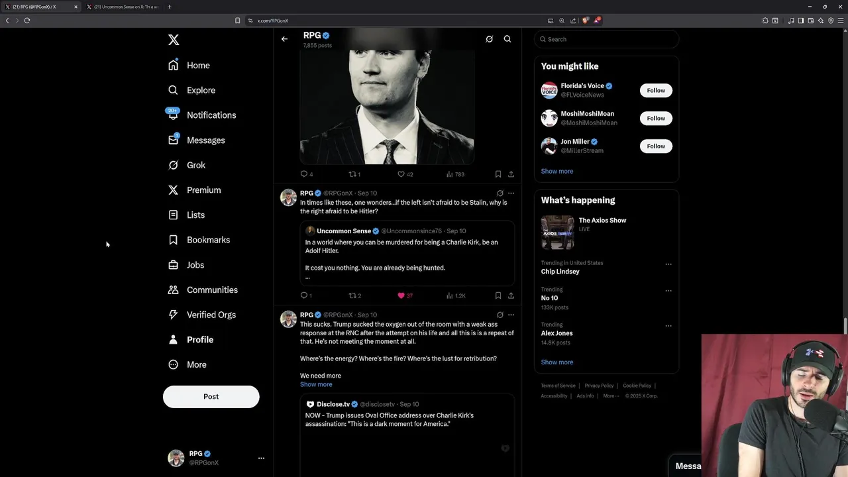Open Chip Lindsey trending topic
Image resolution: width=848 pixels, height=477 pixels.
click(560, 272)
